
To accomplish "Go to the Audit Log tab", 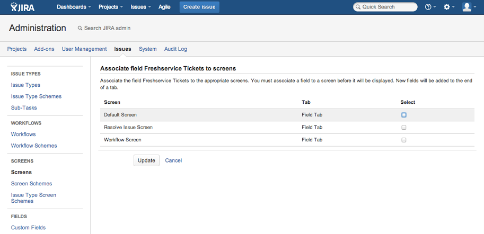I will 175,49.
